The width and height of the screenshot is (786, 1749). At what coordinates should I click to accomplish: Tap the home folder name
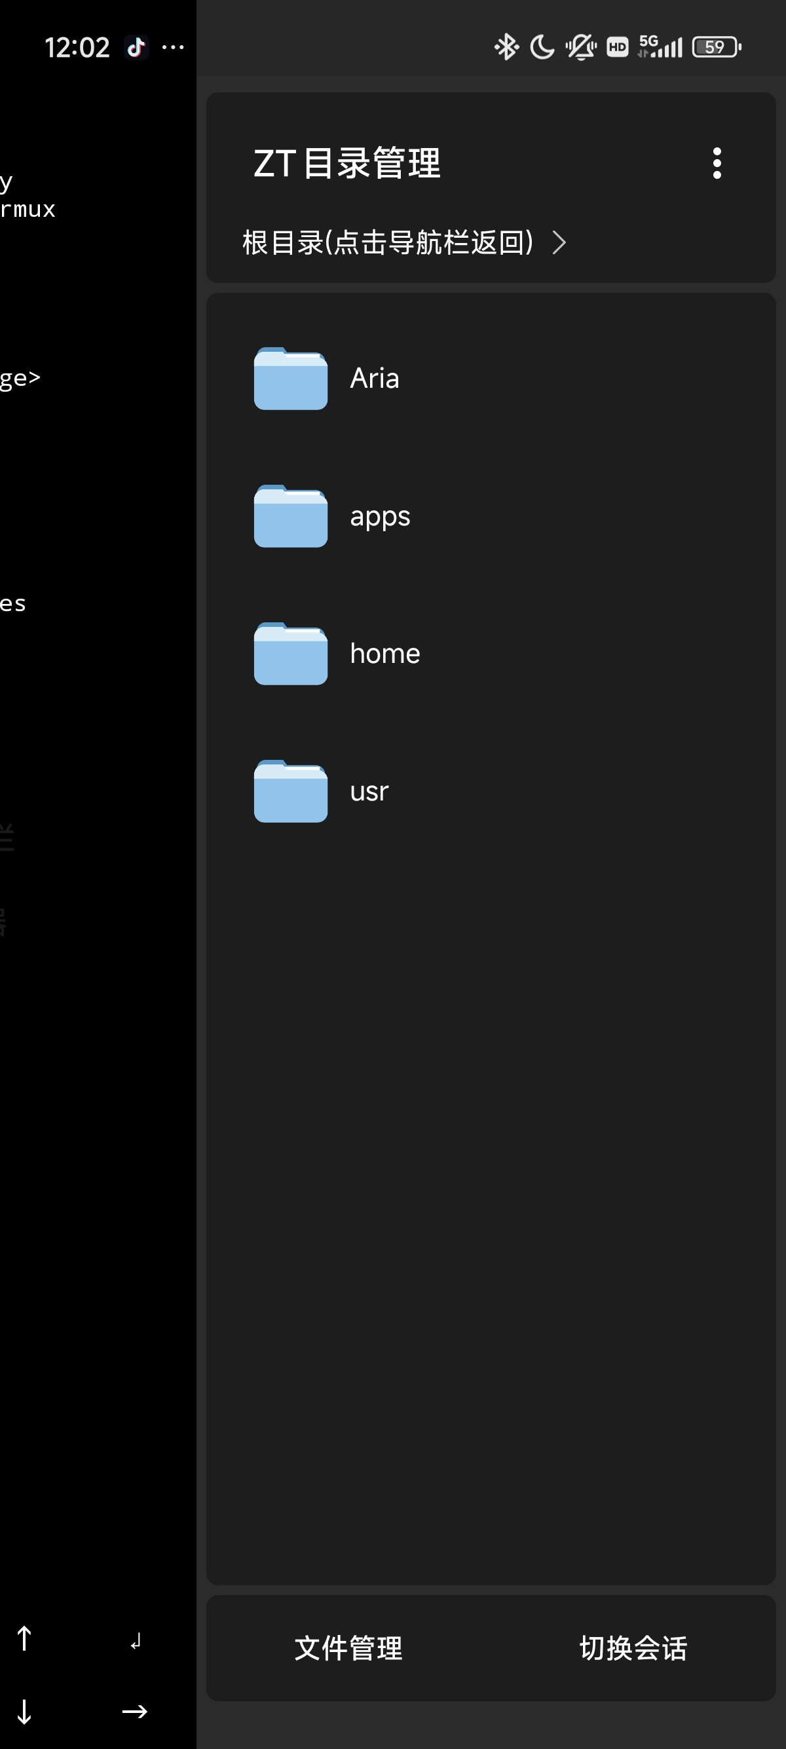click(x=385, y=654)
